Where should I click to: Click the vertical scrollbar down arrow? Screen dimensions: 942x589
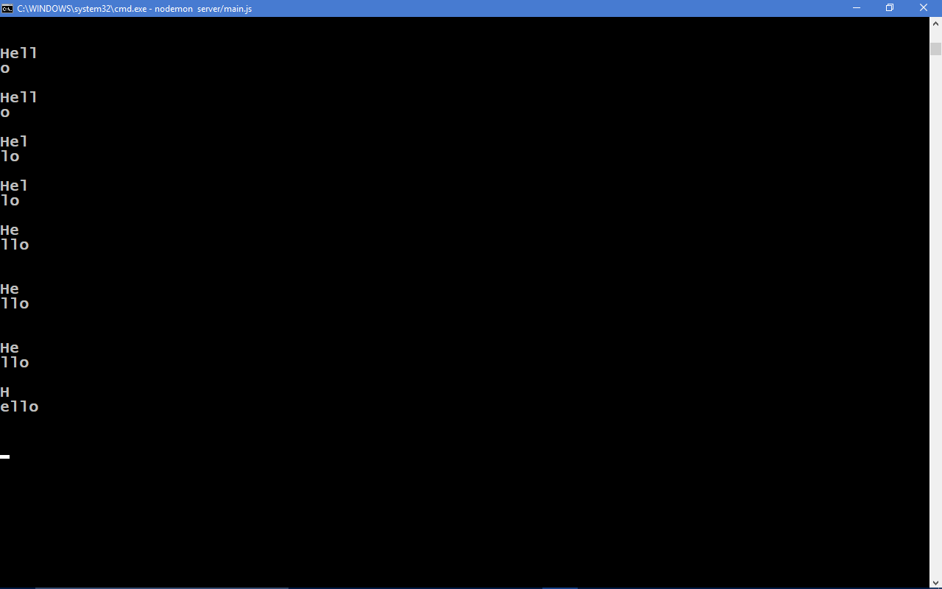point(935,582)
